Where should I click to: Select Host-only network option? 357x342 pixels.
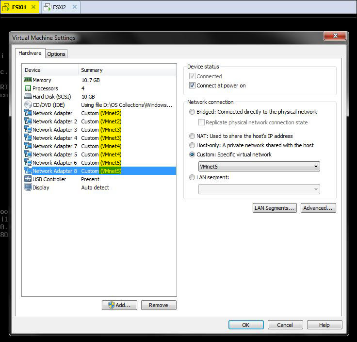(192, 145)
